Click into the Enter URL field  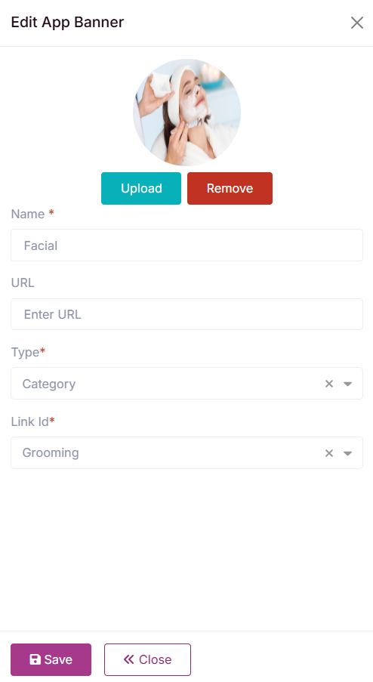coord(187,314)
